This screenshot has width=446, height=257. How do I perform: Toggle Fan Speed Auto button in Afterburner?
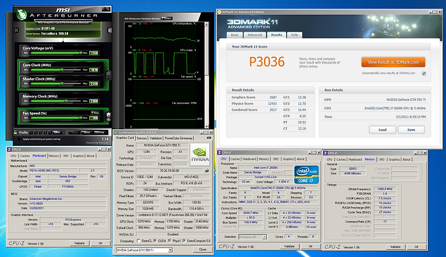coord(95,113)
